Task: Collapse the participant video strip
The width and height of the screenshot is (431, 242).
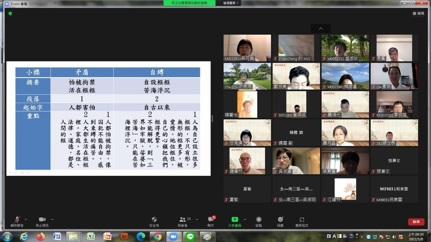Action: pos(320,29)
